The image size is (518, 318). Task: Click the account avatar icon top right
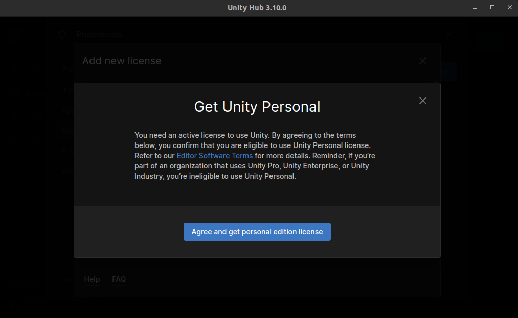(488, 43)
